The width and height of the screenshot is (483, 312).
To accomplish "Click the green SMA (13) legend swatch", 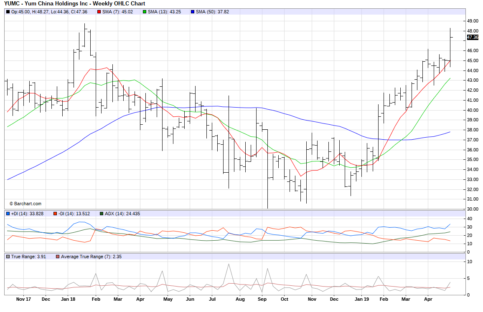I will 145,12.
